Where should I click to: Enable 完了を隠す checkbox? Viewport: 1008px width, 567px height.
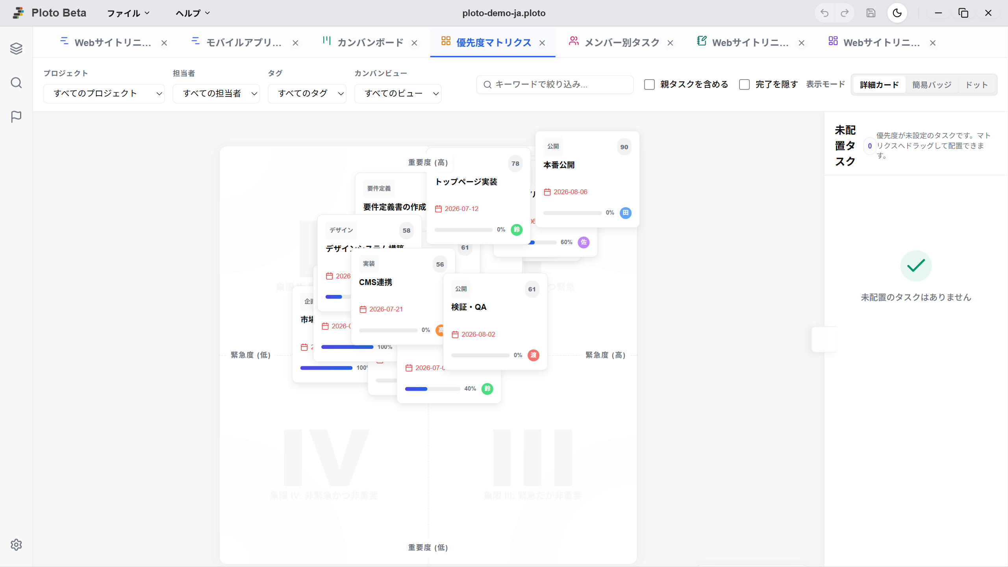tap(744, 84)
